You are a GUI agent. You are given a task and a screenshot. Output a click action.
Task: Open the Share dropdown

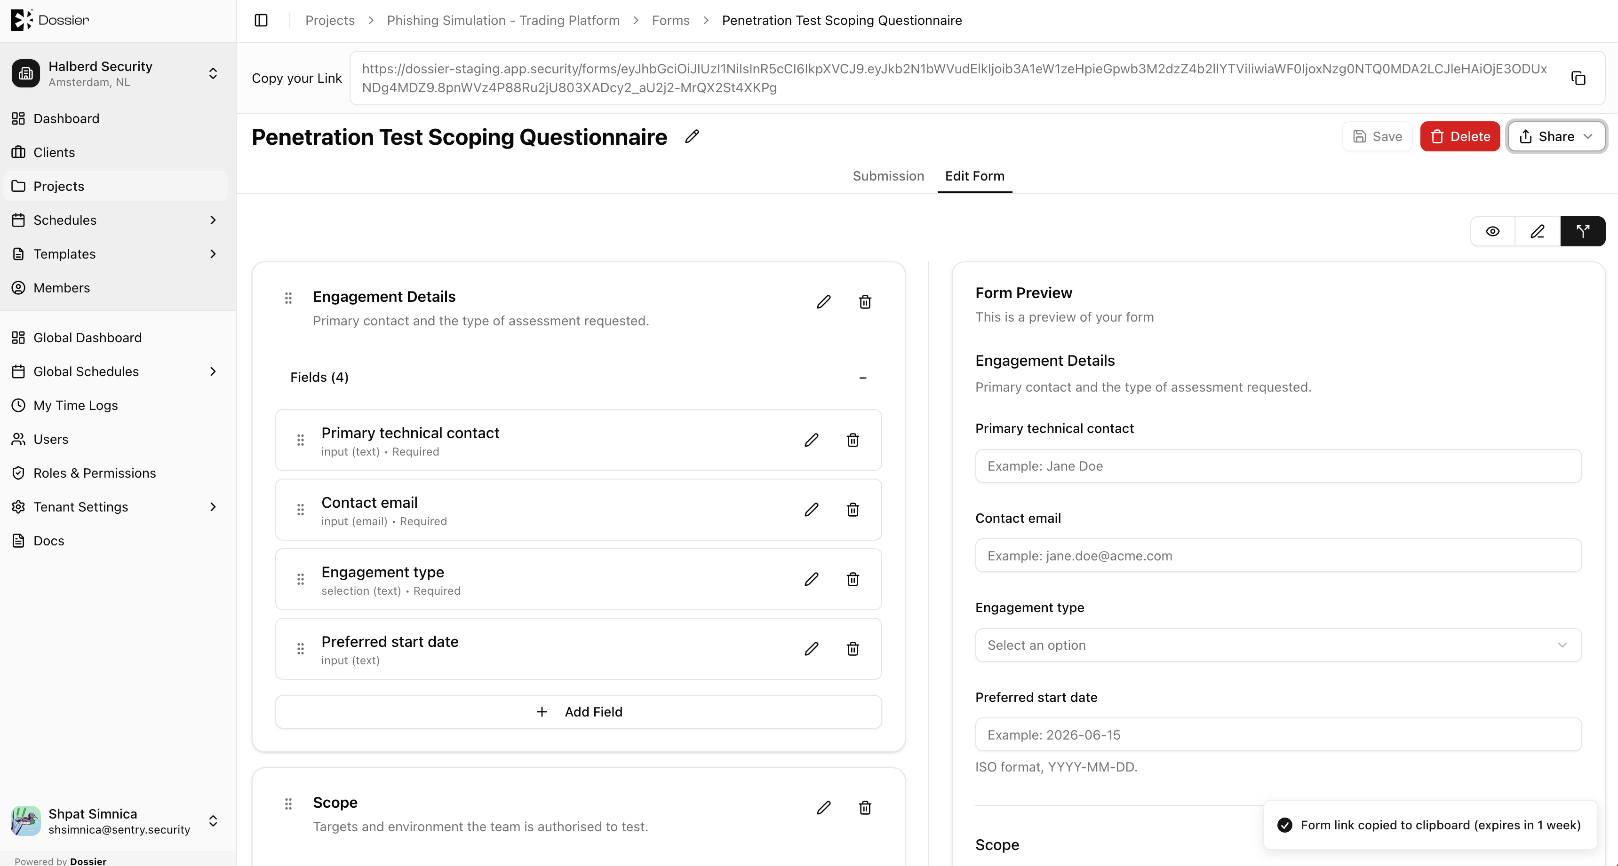(x=1556, y=136)
